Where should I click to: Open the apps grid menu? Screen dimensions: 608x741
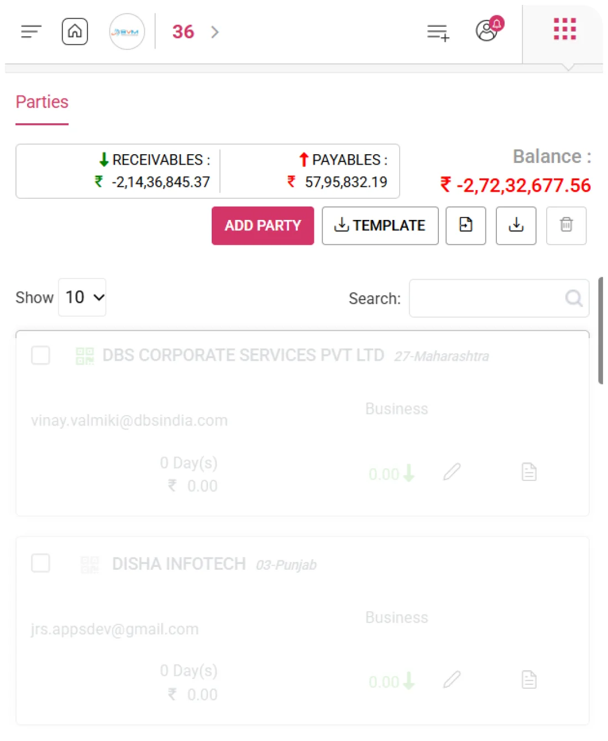tap(565, 29)
